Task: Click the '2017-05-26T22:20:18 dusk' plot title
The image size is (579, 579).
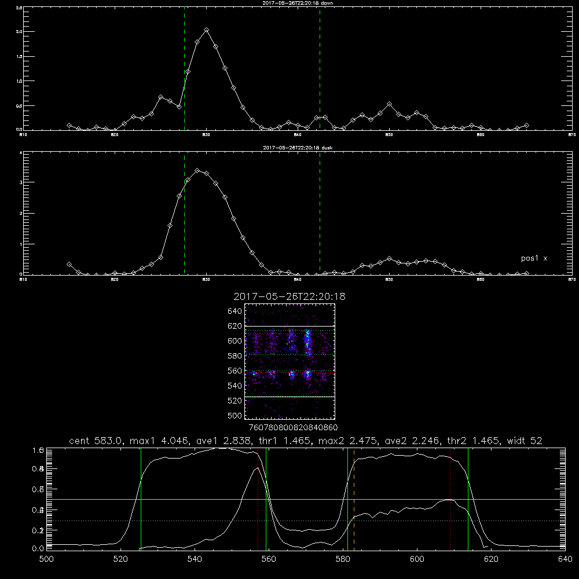Action: tap(298, 148)
